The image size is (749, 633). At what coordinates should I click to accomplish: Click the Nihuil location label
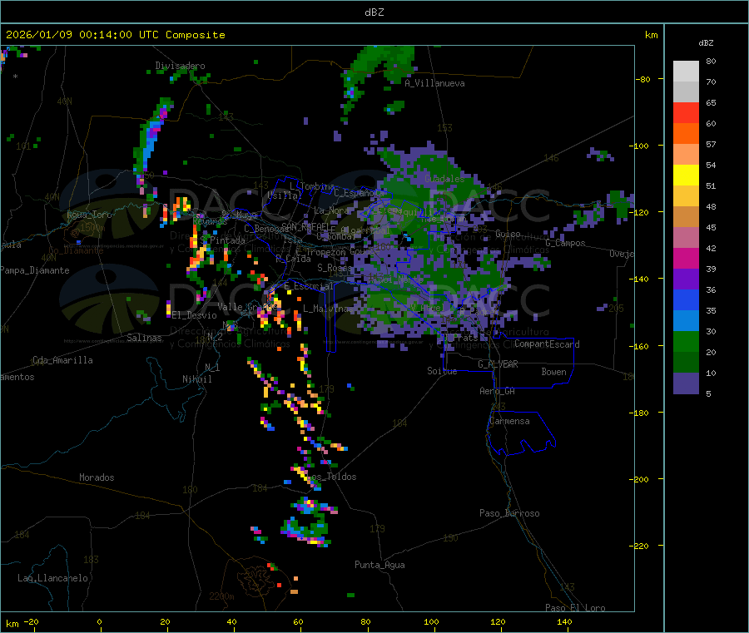point(196,379)
